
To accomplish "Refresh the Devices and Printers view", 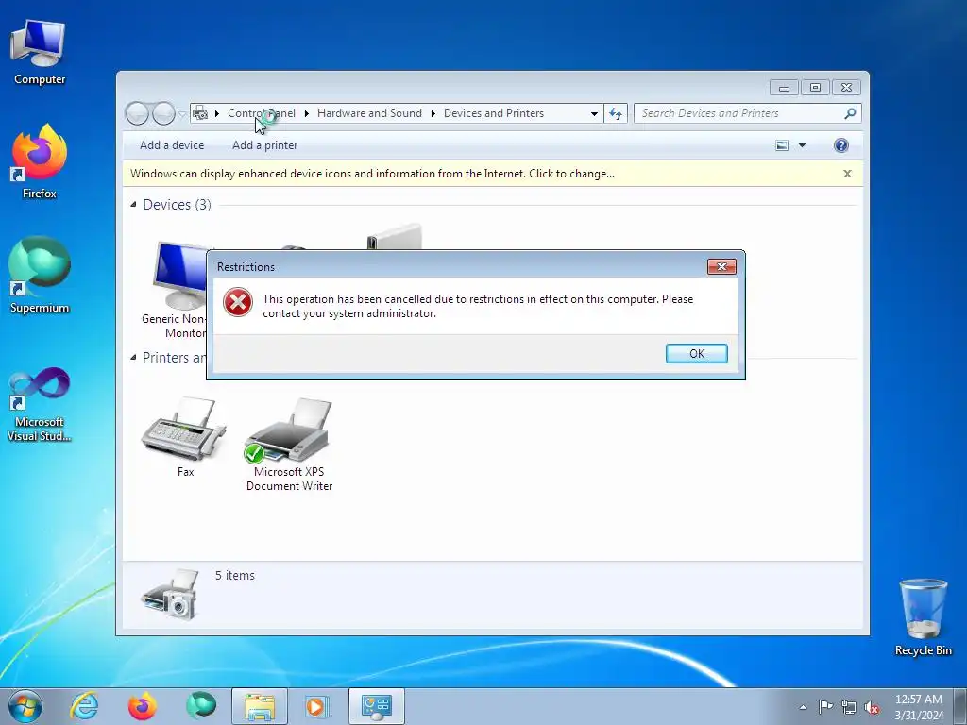I will [x=616, y=113].
